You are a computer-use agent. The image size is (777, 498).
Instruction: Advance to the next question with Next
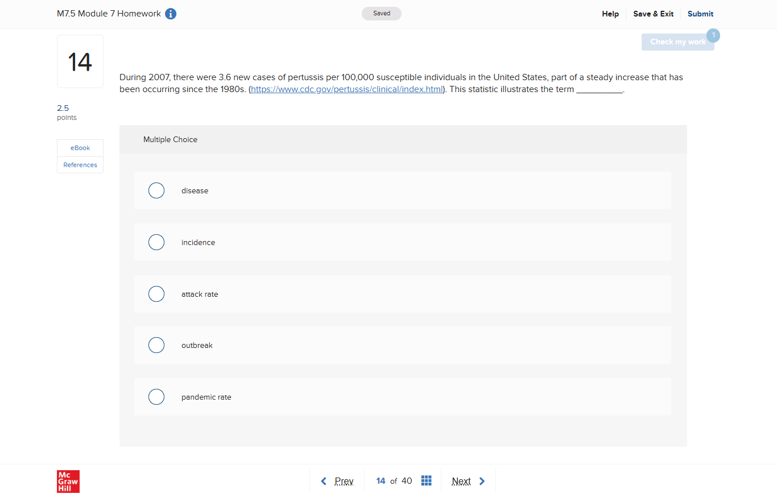click(461, 482)
